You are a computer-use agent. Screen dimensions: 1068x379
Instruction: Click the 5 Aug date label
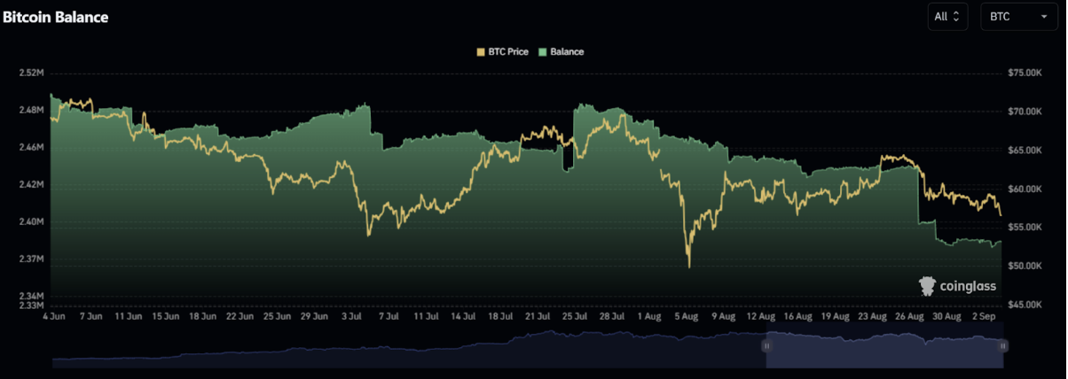pyautogui.click(x=687, y=315)
